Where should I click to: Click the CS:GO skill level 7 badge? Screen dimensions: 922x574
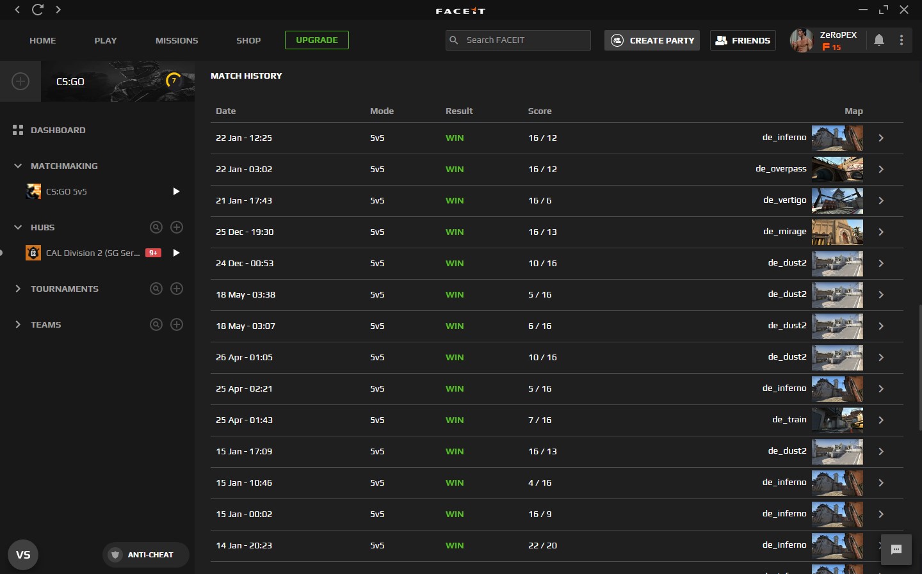pos(174,81)
